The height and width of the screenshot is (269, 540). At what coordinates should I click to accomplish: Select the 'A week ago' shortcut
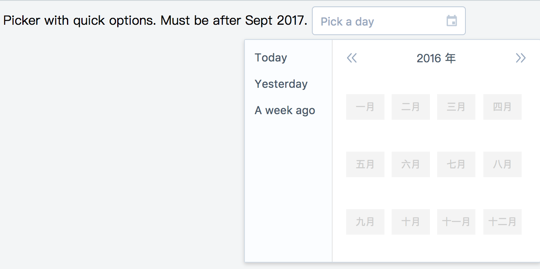[284, 110]
